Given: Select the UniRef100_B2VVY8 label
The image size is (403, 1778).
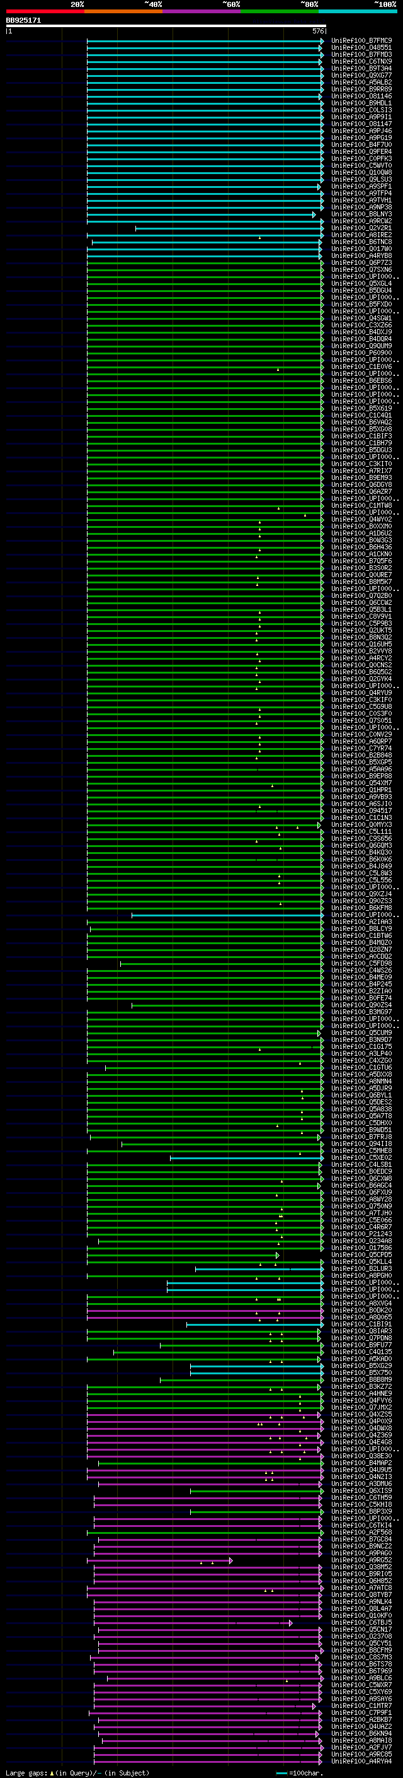Looking at the screenshot, I should [361, 652].
